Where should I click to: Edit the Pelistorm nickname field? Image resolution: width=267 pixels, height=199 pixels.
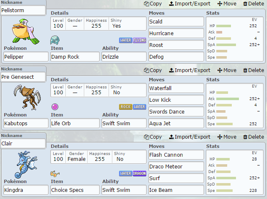coord(23,10)
